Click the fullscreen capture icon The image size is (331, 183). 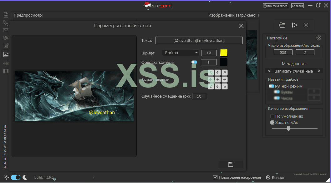point(306,25)
